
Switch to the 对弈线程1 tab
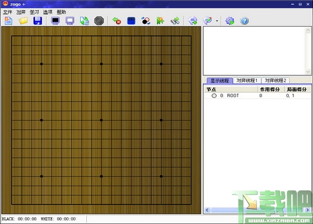click(247, 81)
